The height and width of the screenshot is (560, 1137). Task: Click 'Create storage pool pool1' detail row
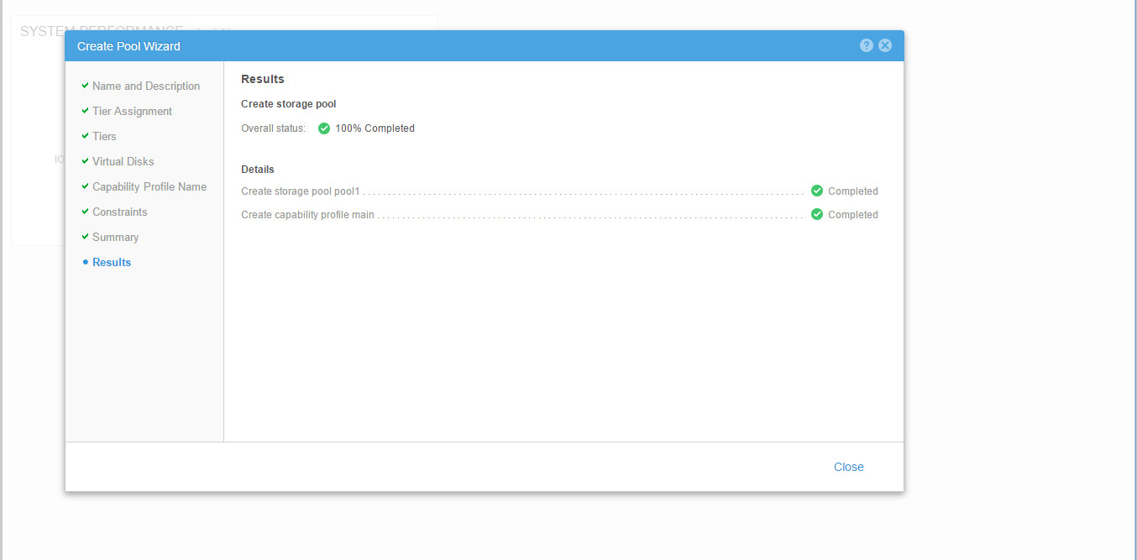point(559,191)
